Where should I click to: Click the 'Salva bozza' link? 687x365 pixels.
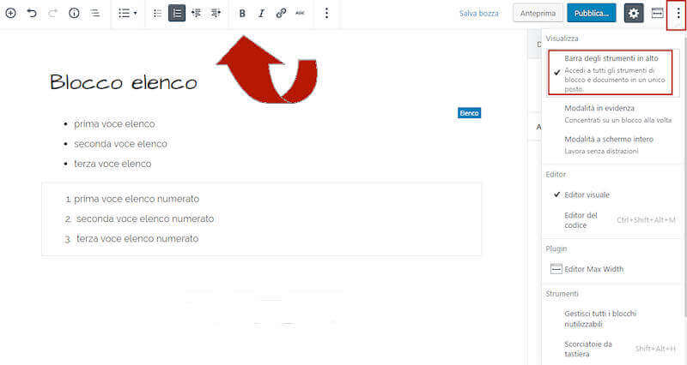tap(479, 14)
